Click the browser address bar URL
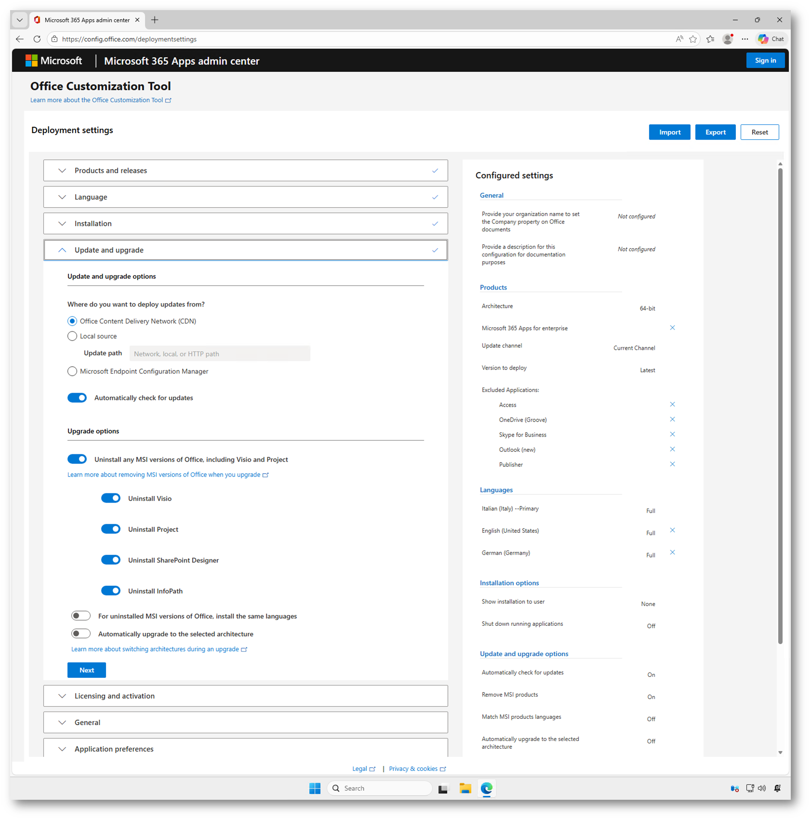Screen dimensions: 811x820 [129, 39]
